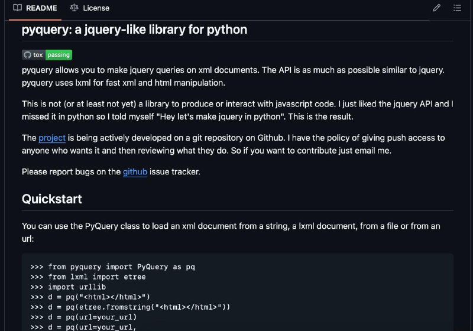
Task: Click paragraph starting 'This is not (or at least'
Action: 238,111
